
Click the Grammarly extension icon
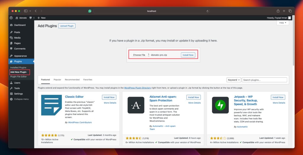point(90,11)
